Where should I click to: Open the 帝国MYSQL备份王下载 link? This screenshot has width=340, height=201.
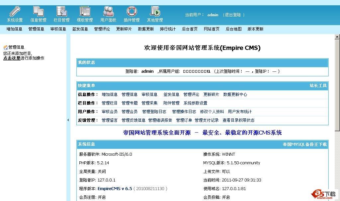tap(305, 144)
